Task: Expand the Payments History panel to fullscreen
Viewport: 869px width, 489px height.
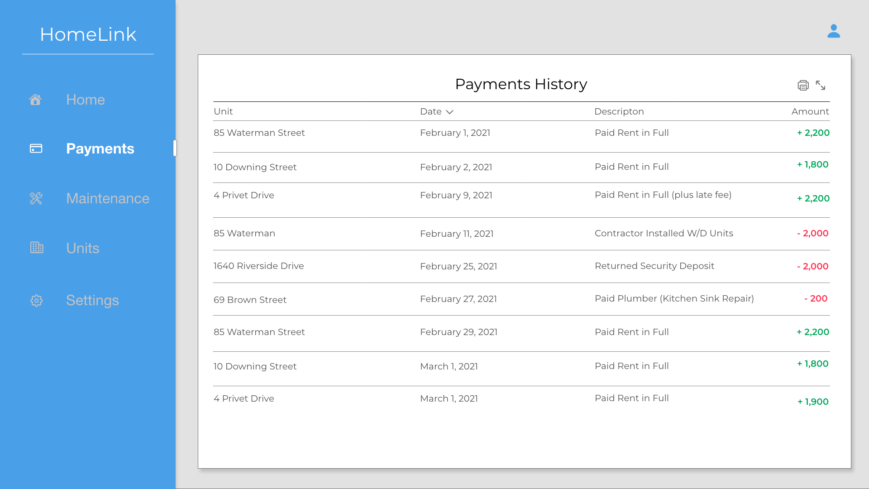Action: pos(821,85)
